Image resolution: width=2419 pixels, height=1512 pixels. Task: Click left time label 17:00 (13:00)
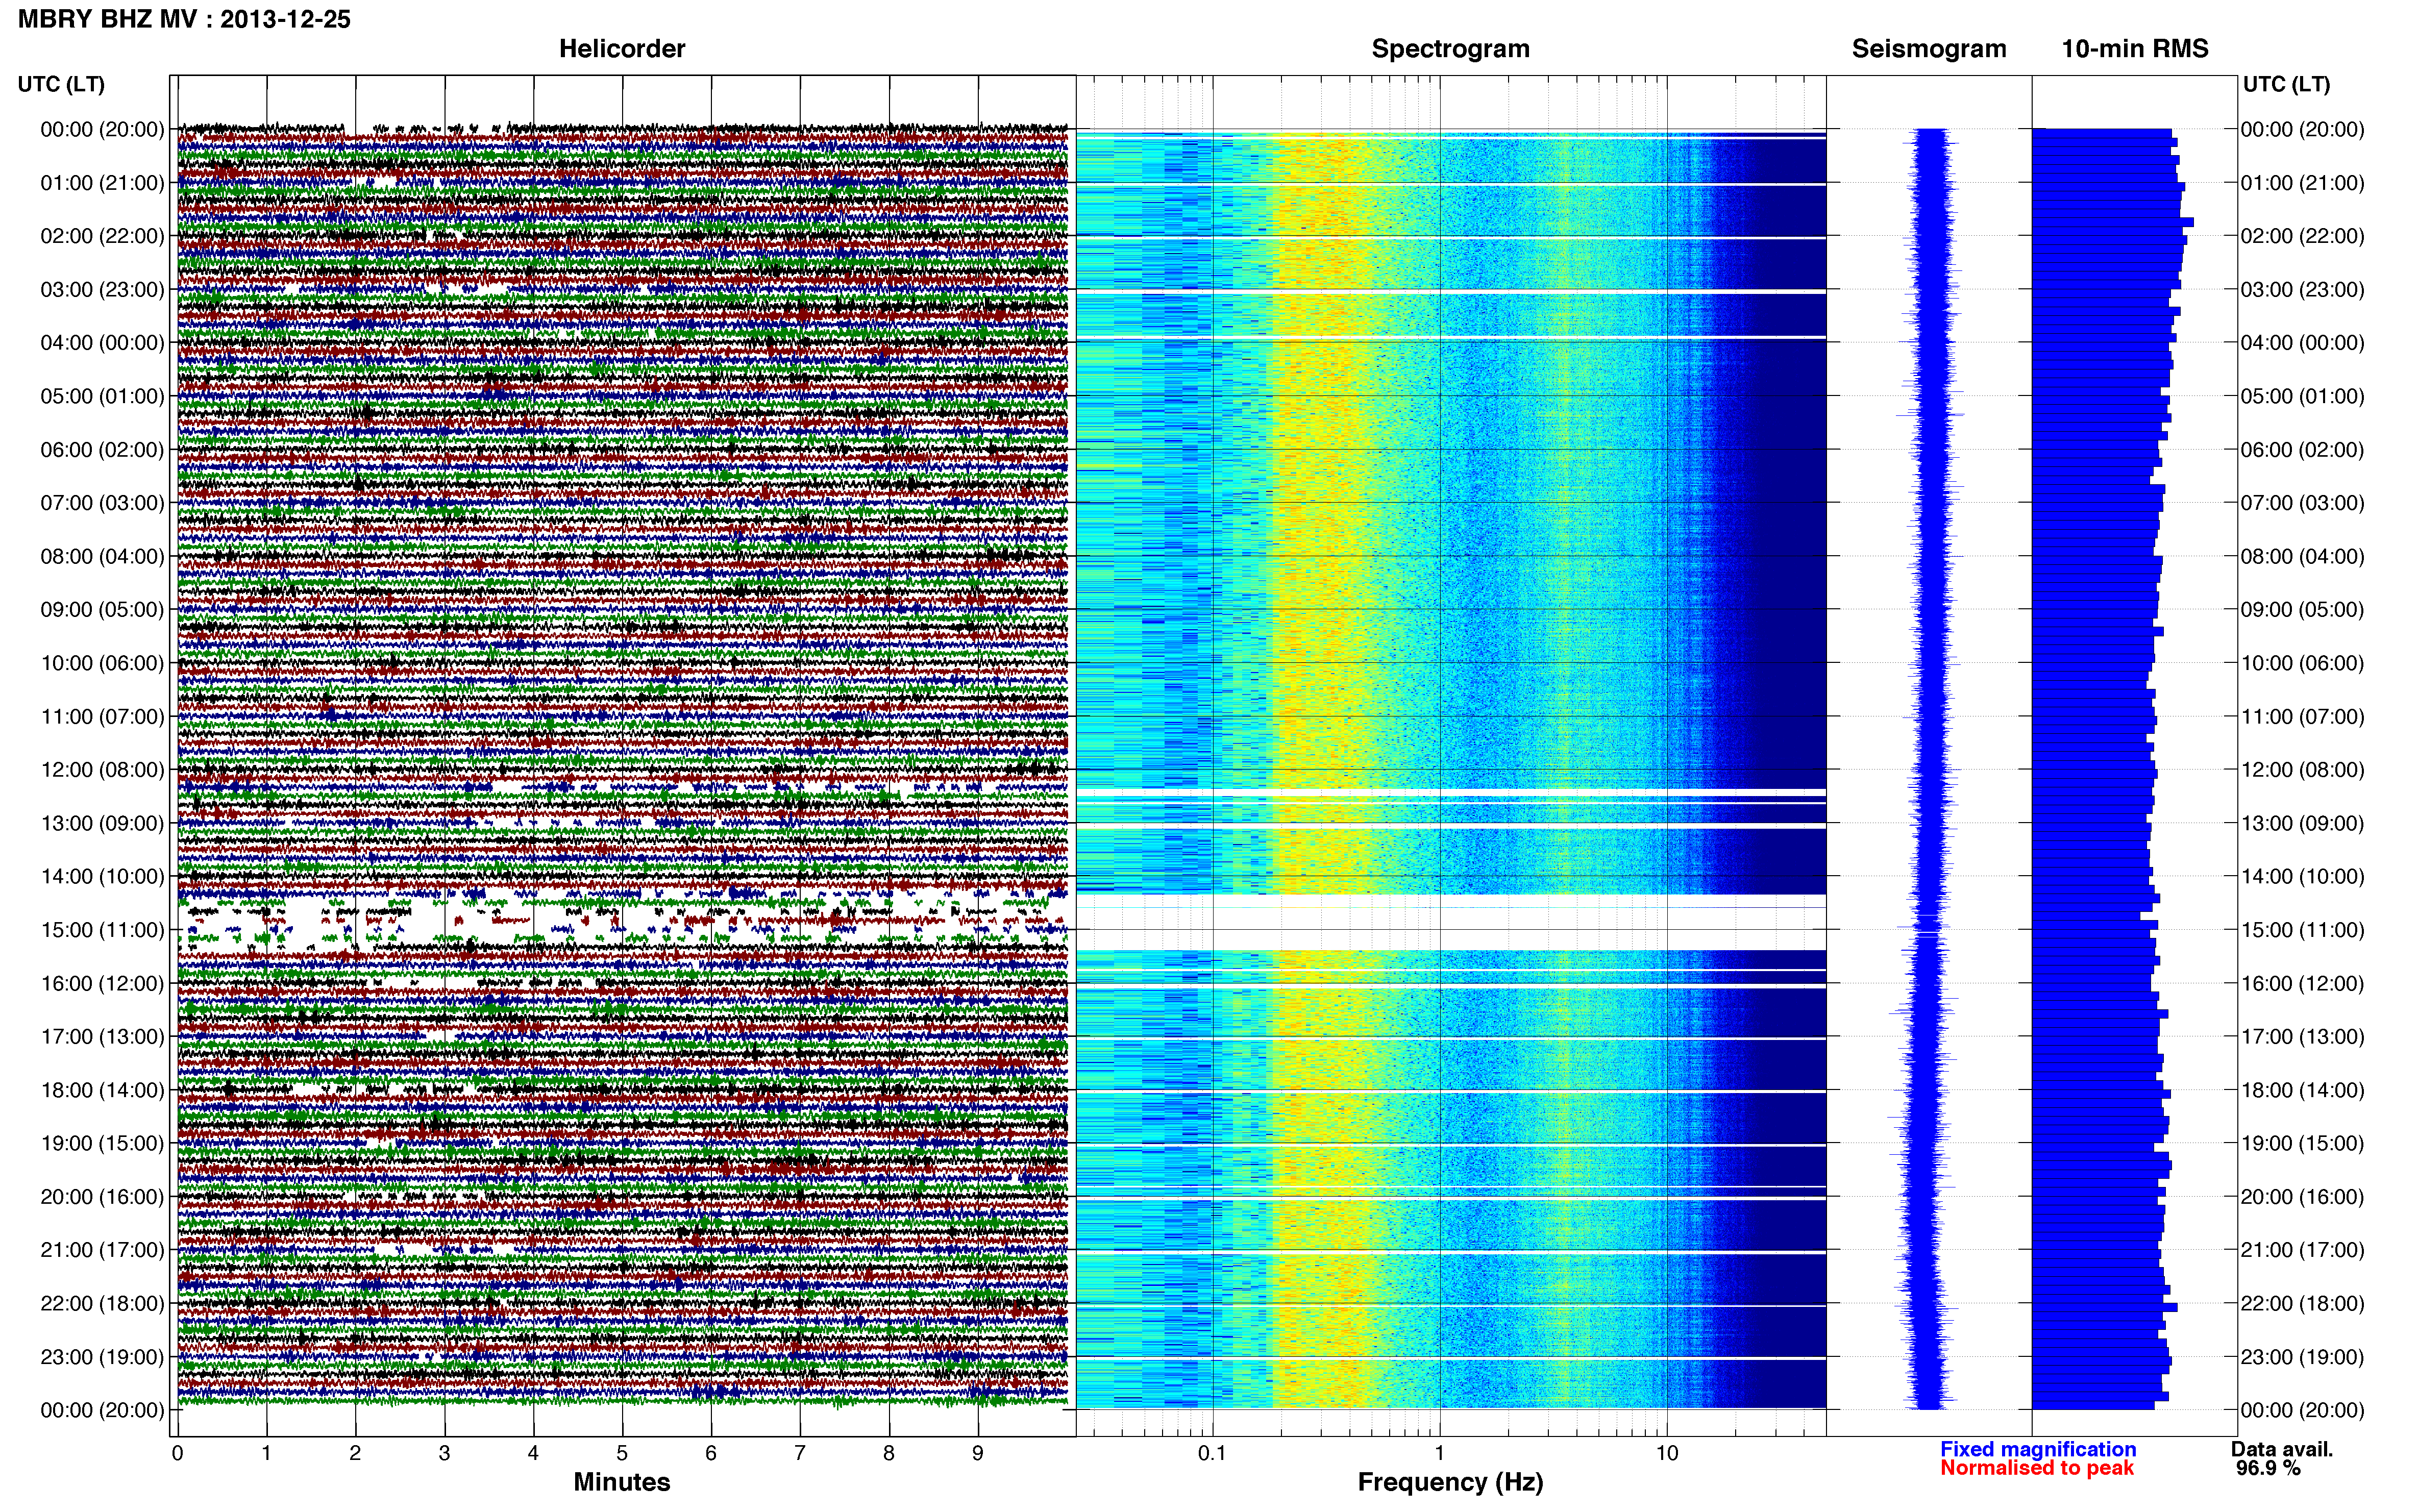click(x=102, y=1037)
